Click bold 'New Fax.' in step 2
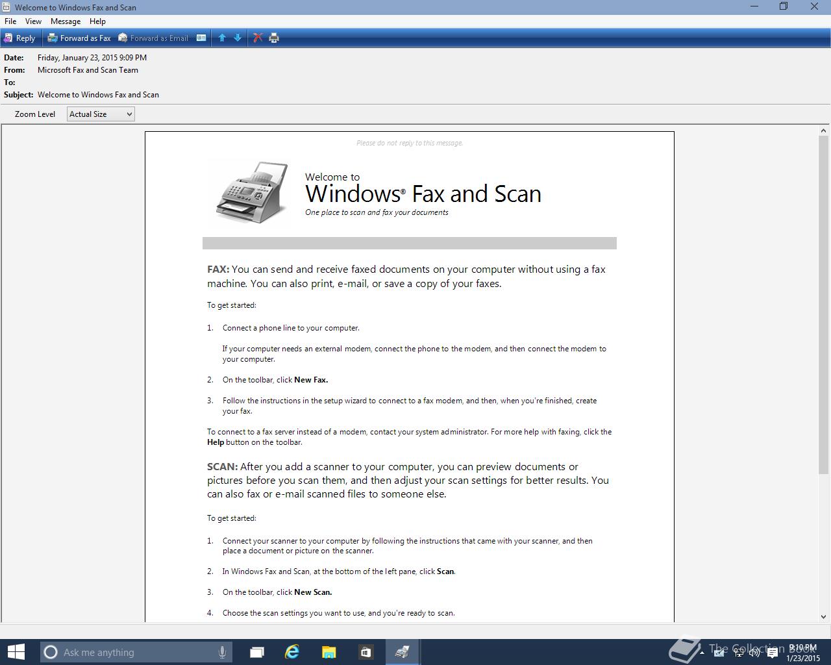The width and height of the screenshot is (831, 665). [x=311, y=380]
